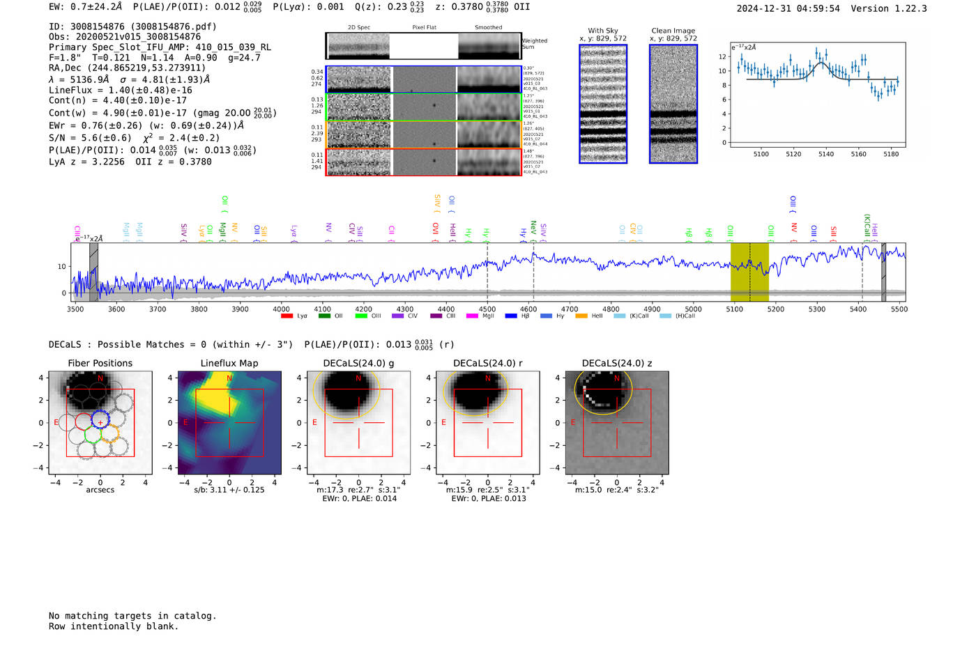Select the CIV legend color swatch
Screen dimensions: 976x664
398,316
